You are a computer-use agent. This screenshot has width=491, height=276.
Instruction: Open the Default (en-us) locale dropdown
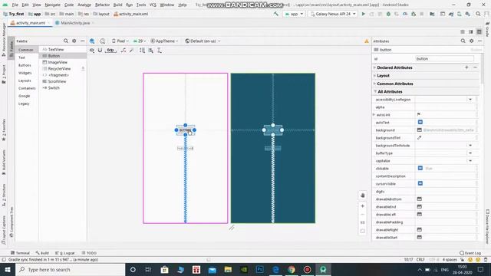coord(203,41)
